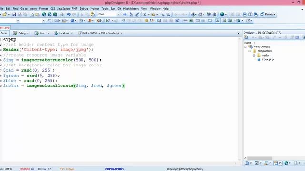Click the Undo arrow icon in toolbar

69,14
